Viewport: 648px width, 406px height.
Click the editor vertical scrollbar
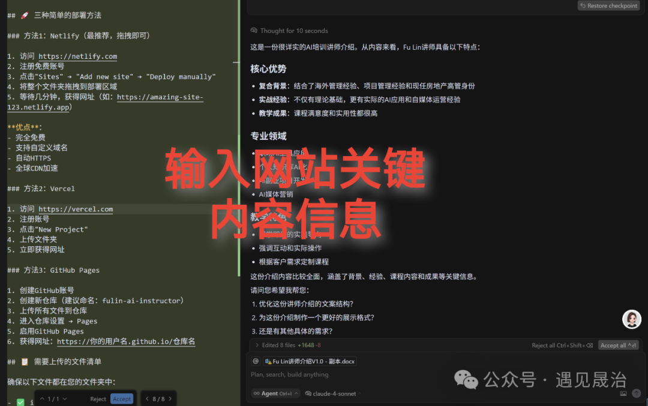239,138
